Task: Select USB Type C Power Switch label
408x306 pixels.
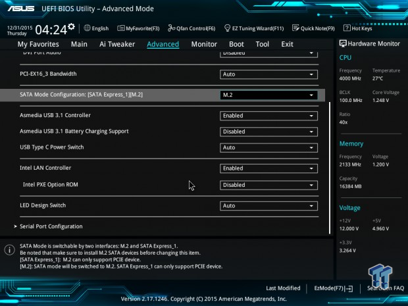Action: click(x=52, y=147)
